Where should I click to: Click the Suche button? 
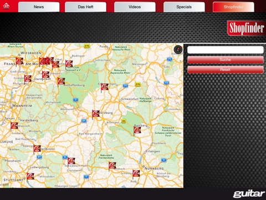pyautogui.click(x=226, y=59)
